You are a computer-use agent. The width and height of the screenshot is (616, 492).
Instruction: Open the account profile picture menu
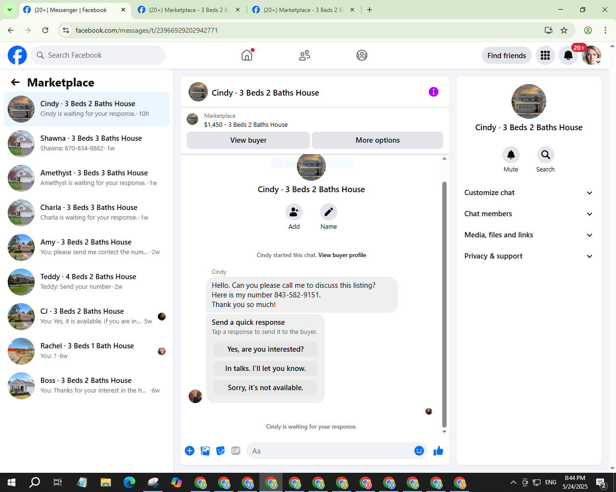pyautogui.click(x=591, y=55)
